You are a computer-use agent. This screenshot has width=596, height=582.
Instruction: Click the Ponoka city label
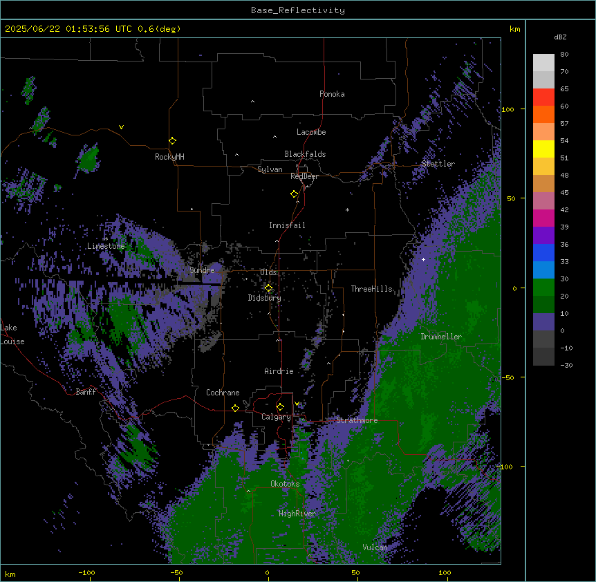click(x=332, y=94)
